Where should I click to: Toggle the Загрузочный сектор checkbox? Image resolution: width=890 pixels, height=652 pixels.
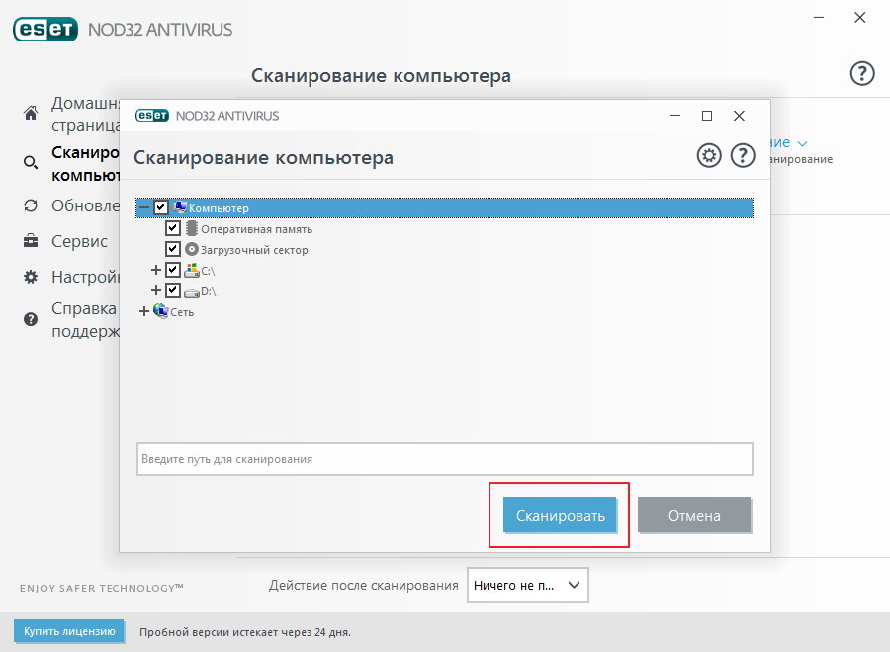pyautogui.click(x=173, y=250)
